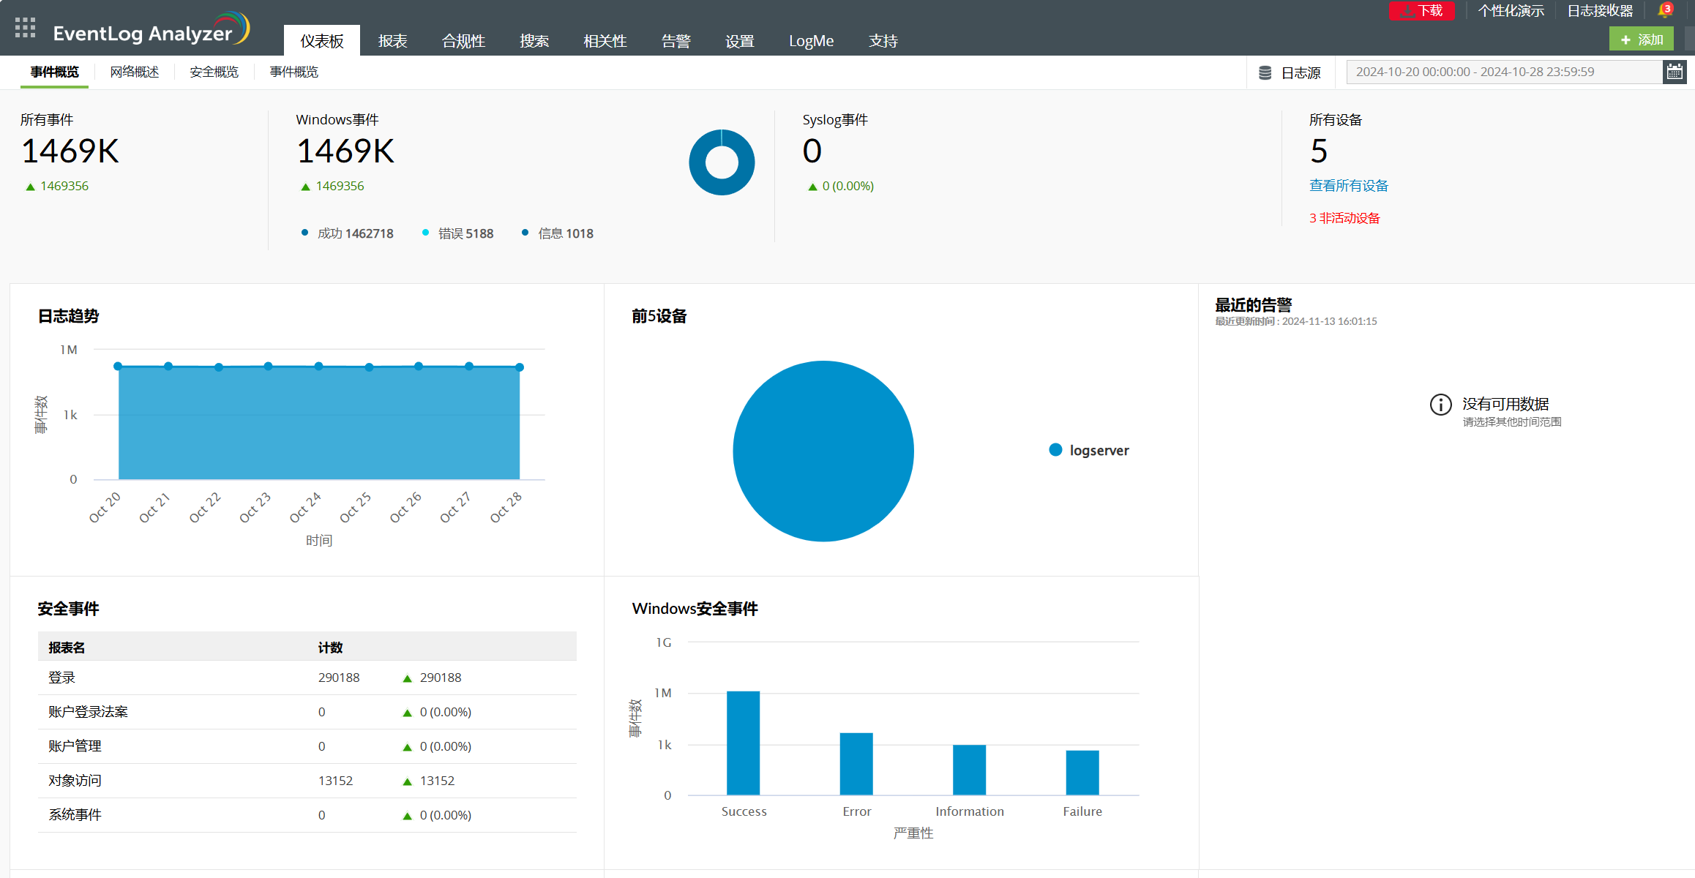
Task: Click the red 下载 download button
Action: click(x=1421, y=10)
